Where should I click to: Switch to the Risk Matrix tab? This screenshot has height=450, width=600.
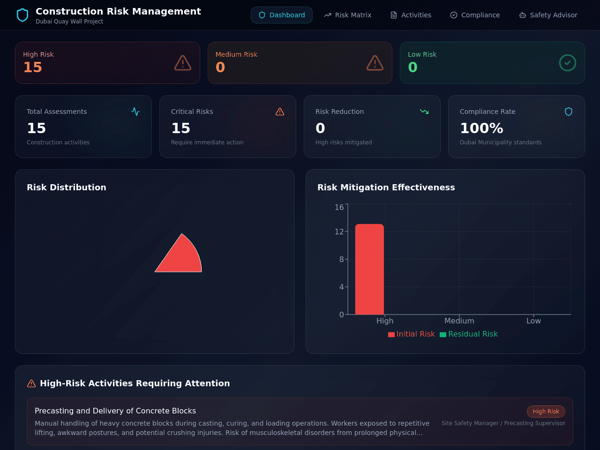pyautogui.click(x=347, y=15)
